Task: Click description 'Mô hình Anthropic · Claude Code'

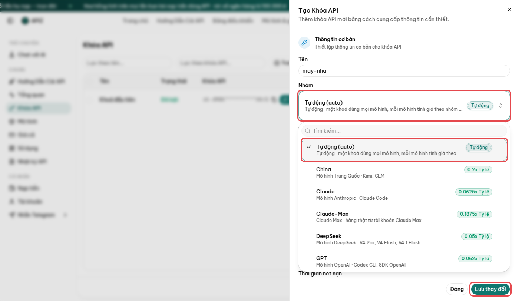Action: pyautogui.click(x=352, y=198)
